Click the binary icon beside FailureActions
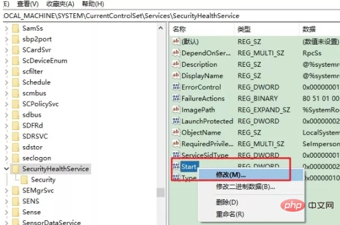 (176, 98)
